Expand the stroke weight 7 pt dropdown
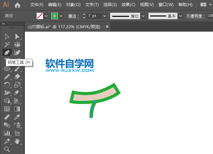The height and width of the screenshot is (154, 213). pyautogui.click(x=104, y=16)
